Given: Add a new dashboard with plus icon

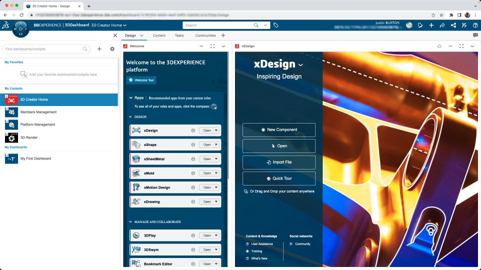Looking at the screenshot, I should [99, 49].
